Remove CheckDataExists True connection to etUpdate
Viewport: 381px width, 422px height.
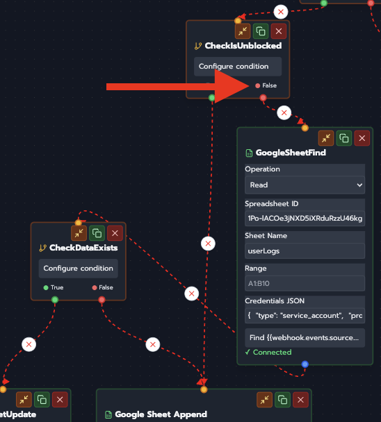pos(29,344)
